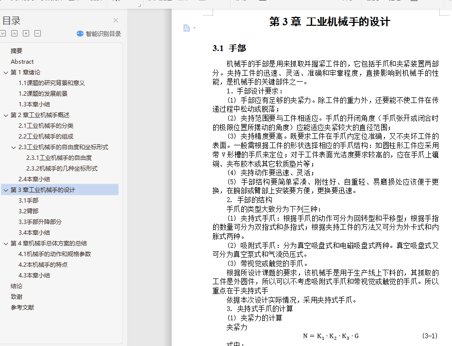Collapse the 2.3工业机械手的自由度和坐标形式 subsection
The height and width of the screenshot is (346, 452).
(13, 147)
